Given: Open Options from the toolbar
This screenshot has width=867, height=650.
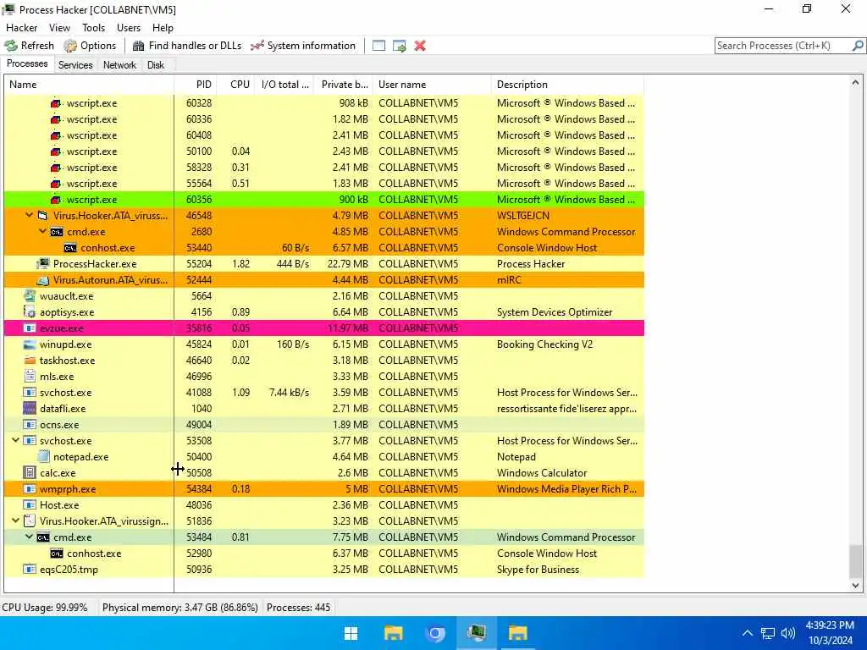Looking at the screenshot, I should 90,46.
